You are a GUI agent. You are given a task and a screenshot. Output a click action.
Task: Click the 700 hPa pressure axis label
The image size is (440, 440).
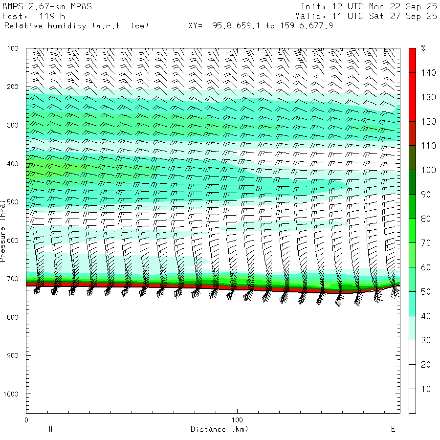click(x=13, y=279)
